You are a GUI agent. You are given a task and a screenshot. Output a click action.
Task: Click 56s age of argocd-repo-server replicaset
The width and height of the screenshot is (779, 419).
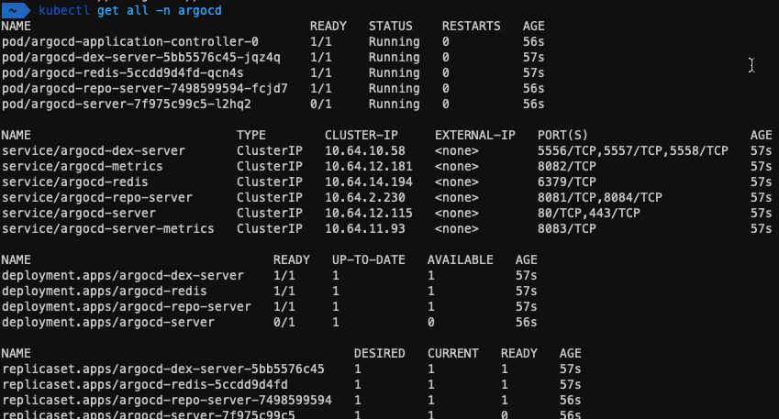pos(571,400)
